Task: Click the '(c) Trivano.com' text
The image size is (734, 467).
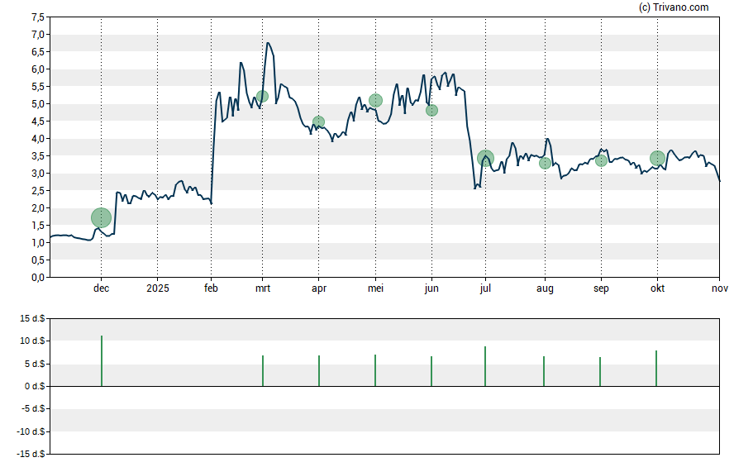Action: tap(673, 7)
